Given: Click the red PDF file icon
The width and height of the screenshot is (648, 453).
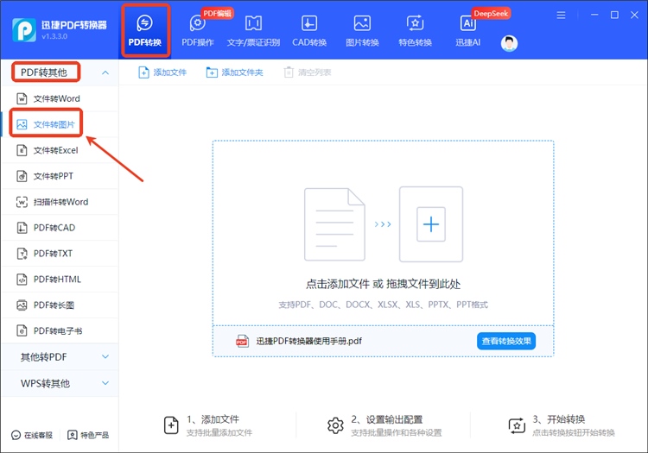Looking at the screenshot, I should tap(242, 341).
